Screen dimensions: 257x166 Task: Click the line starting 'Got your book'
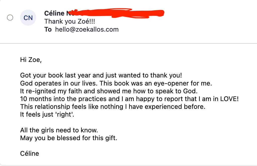point(101,75)
